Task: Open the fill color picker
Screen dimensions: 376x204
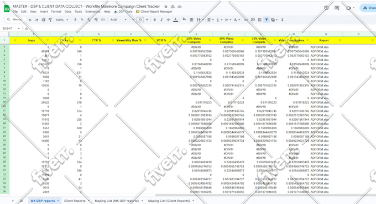Action: point(184,19)
